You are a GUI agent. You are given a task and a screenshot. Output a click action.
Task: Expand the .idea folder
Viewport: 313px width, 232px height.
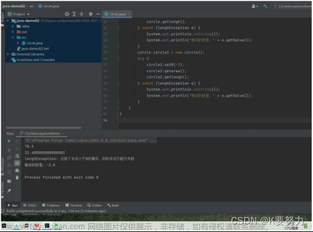coord(13,26)
